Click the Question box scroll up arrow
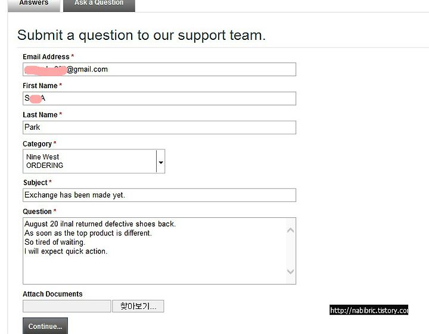 (291, 230)
